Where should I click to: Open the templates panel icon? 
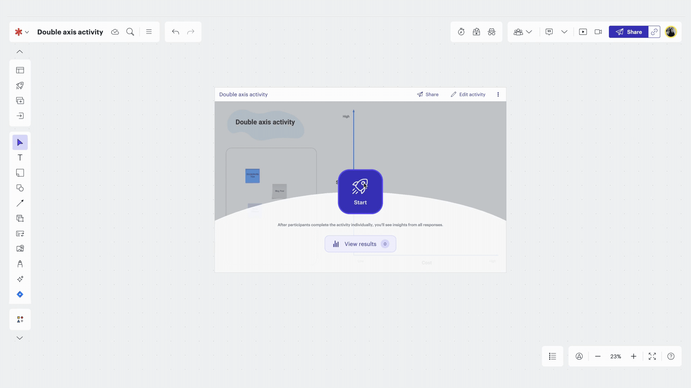20,70
